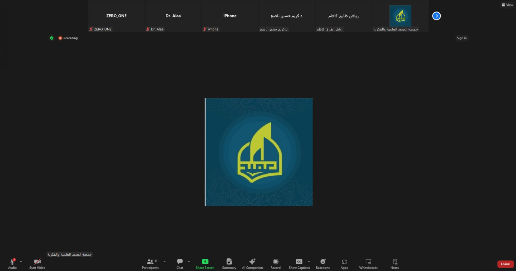The height and width of the screenshot is (271, 516).
Task: Open the Participants list
Action: point(150,264)
